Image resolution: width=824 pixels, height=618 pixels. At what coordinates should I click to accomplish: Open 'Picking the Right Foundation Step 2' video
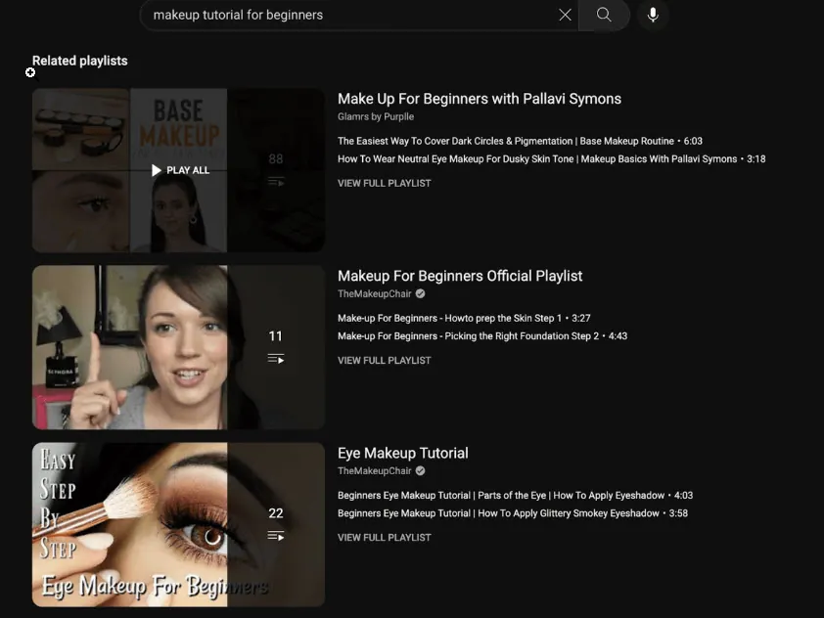pyautogui.click(x=482, y=336)
